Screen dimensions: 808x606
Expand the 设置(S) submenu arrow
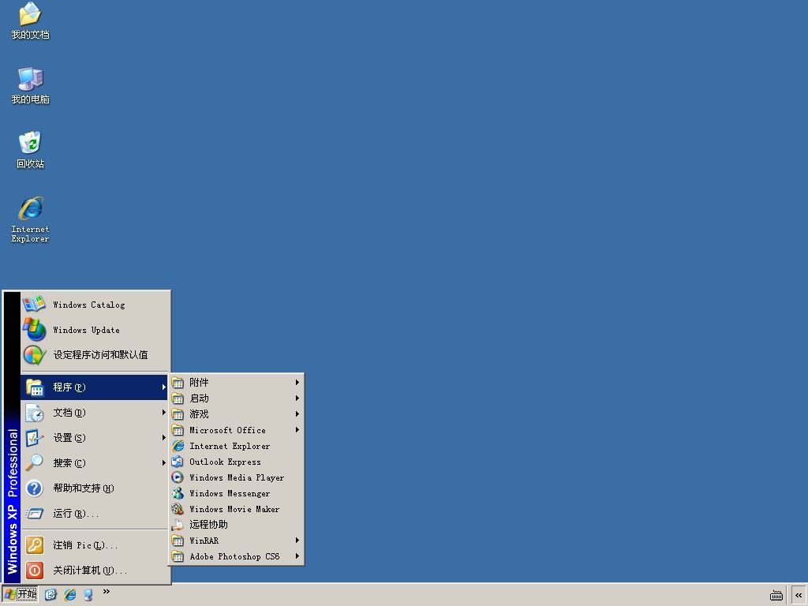click(164, 438)
